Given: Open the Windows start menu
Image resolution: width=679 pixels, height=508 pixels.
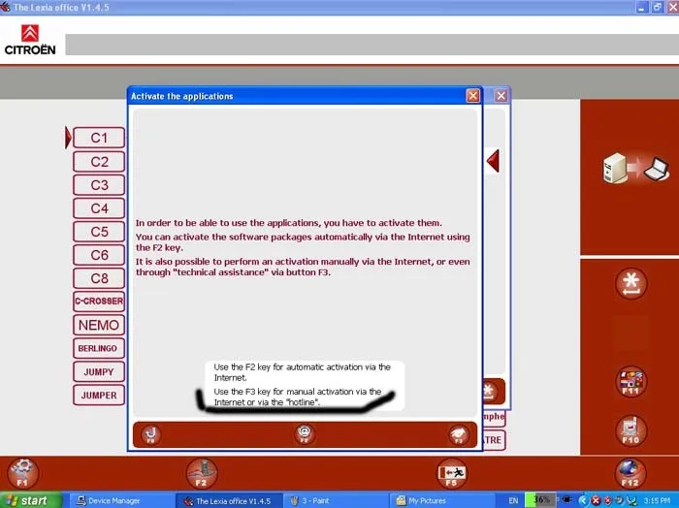Looking at the screenshot, I should tap(30, 500).
